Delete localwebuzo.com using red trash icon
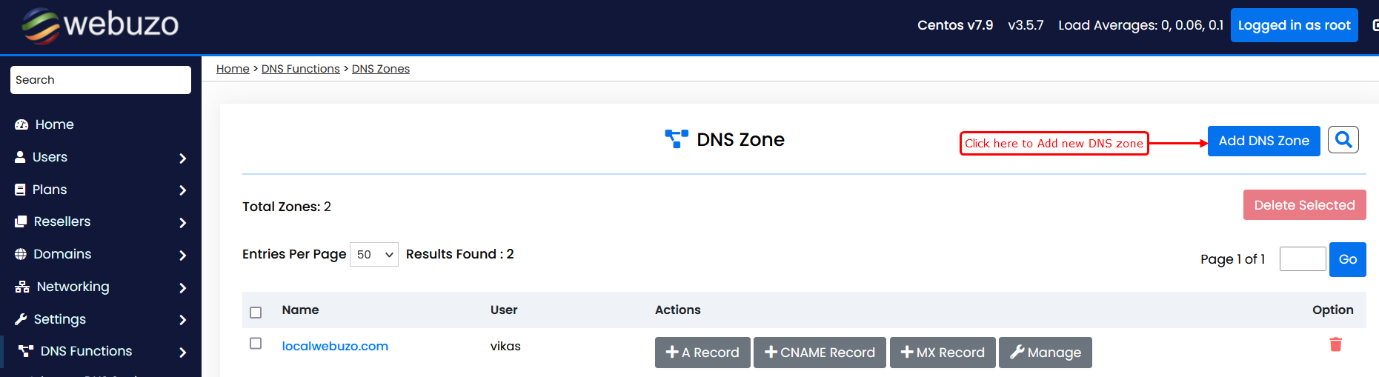1379x377 pixels. (1335, 344)
